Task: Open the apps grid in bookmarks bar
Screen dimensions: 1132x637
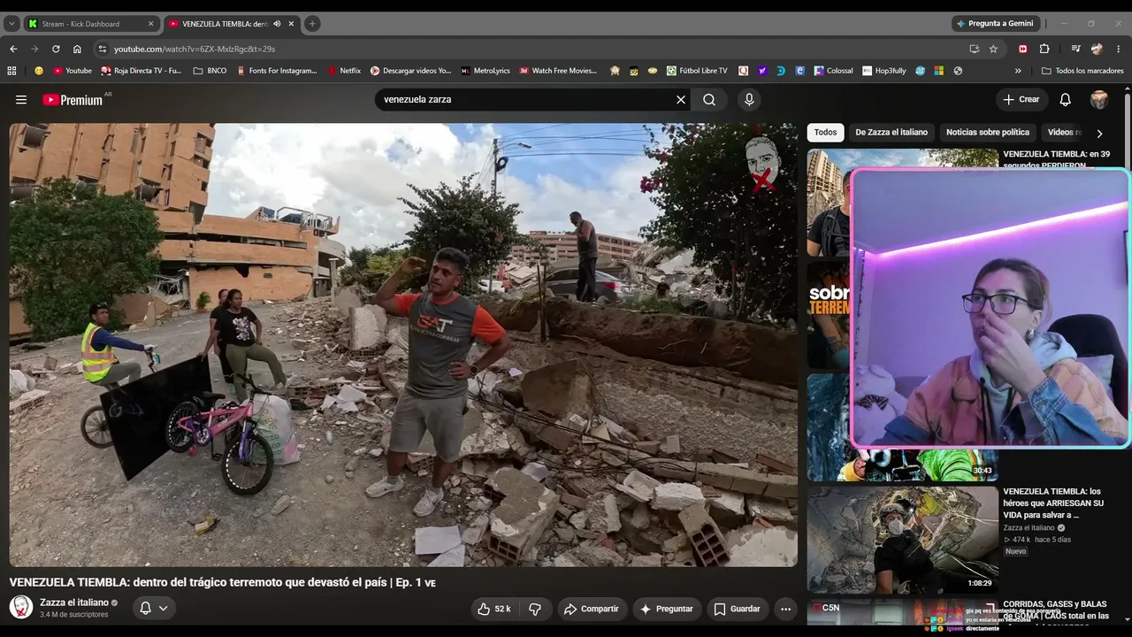Action: tap(11, 71)
